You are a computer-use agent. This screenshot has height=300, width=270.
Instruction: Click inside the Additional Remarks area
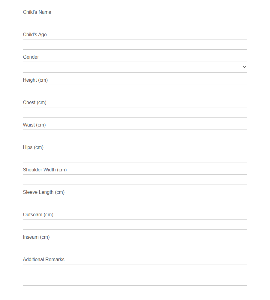pos(135,275)
